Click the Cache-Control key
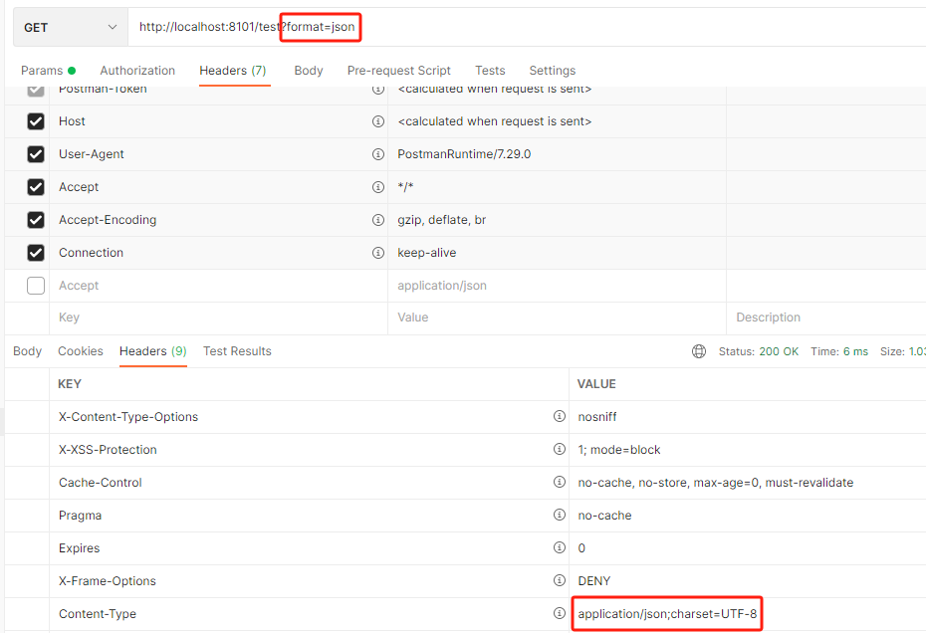Image resolution: width=926 pixels, height=633 pixels. [101, 483]
